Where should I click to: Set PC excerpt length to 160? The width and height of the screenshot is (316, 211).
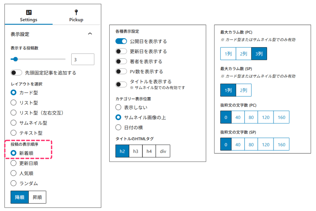point(282,117)
